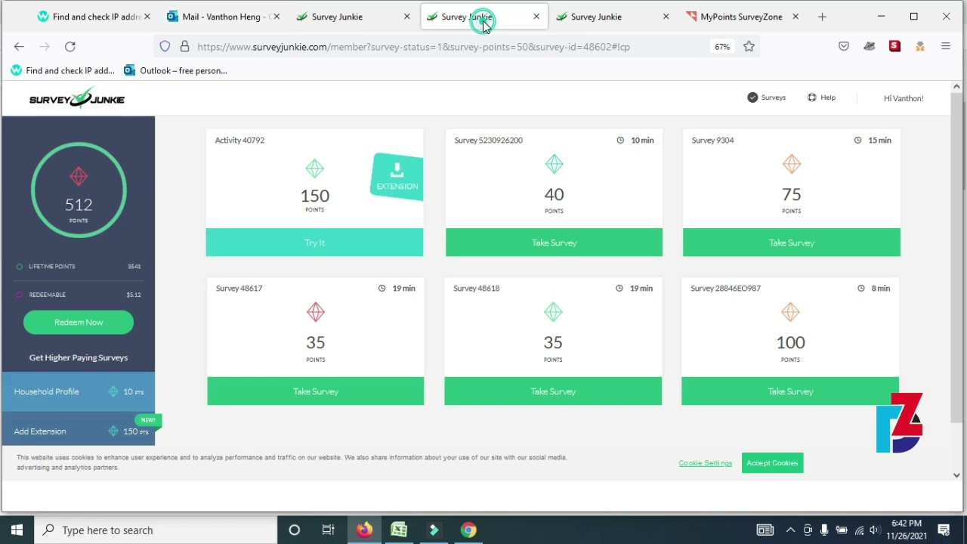Open the Cookie Settings link
967x544 pixels.
click(x=705, y=463)
